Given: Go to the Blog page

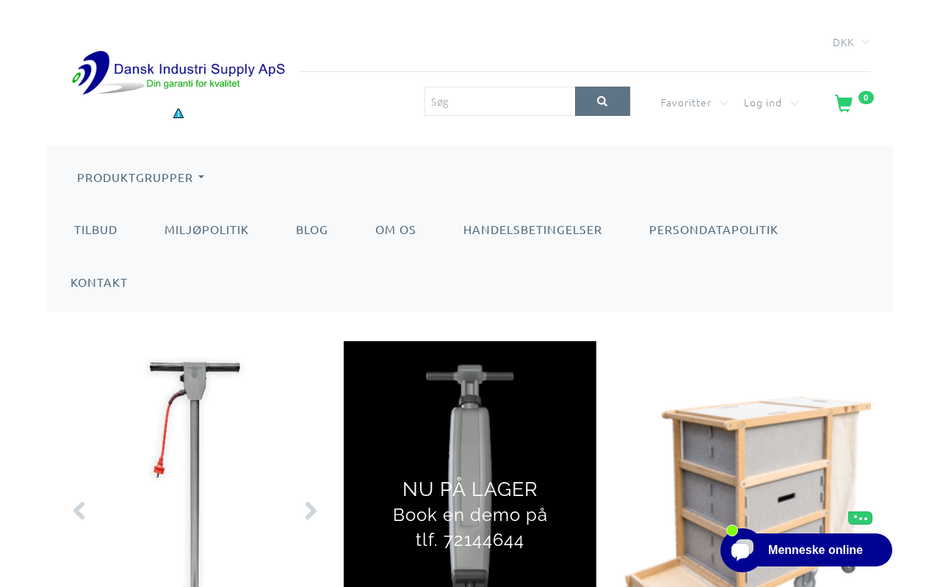Looking at the screenshot, I should coord(312,230).
